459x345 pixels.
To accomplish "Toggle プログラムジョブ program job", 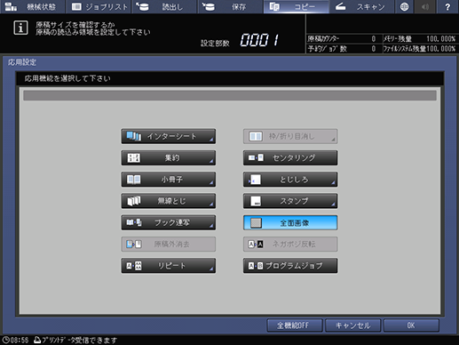I will 290,266.
